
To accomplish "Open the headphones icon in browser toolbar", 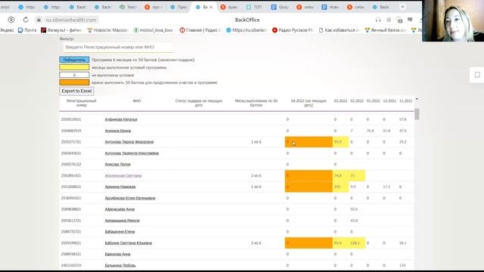I will pyautogui.click(x=378, y=20).
